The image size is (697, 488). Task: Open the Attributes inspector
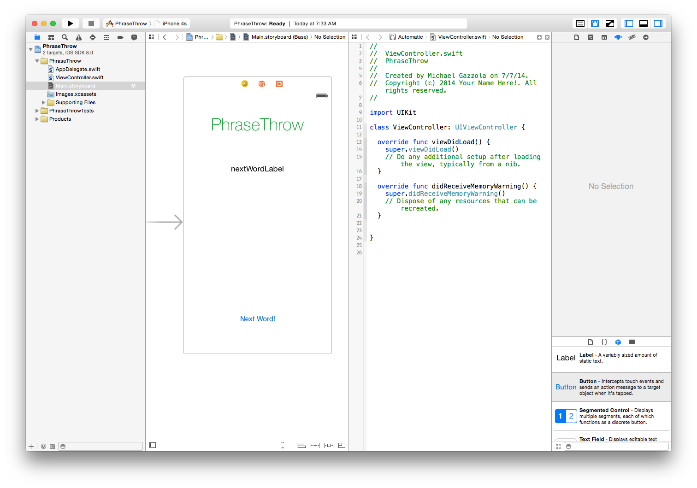[618, 37]
